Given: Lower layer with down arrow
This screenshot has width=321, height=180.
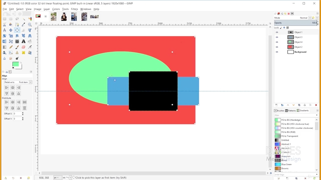Looking at the screenshot, I should [x=294, y=105].
